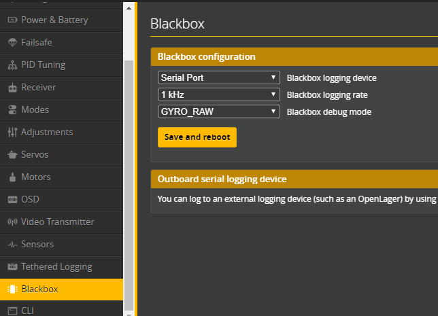This screenshot has height=316, width=438.
Task: Click the OSD icon
Action: point(12,199)
